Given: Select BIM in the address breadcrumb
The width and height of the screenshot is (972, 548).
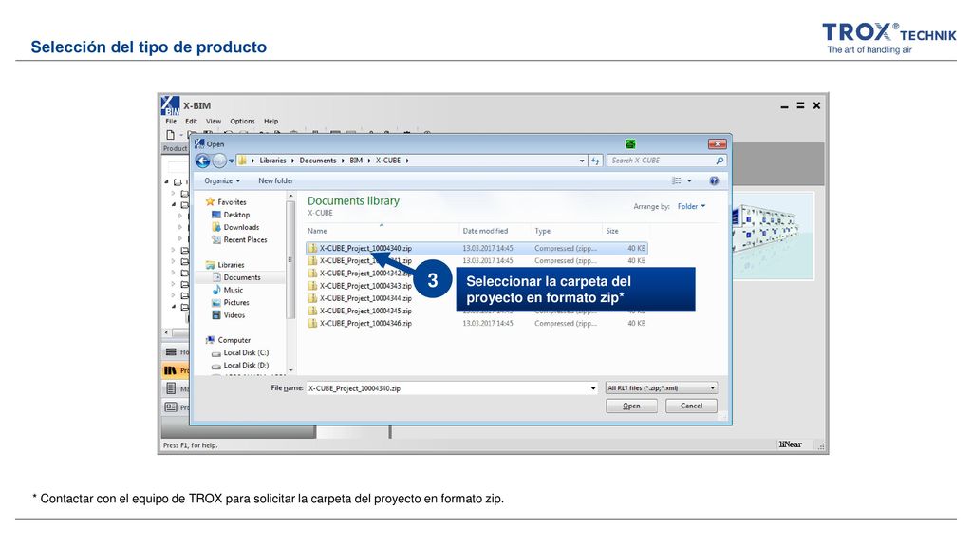Looking at the screenshot, I should [x=356, y=161].
